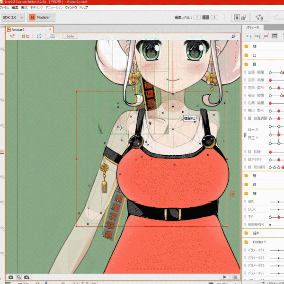Image resolution: width=284 pixels, height=284 pixels.
Task: Click the play button below canvas
Action: click(224, 277)
